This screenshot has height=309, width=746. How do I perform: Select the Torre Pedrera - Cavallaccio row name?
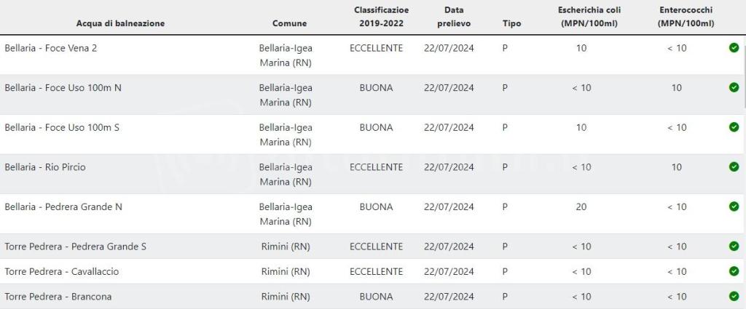click(62, 271)
